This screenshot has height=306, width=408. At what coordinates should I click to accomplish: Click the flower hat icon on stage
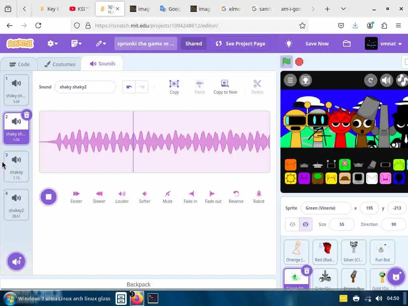pos(345,165)
